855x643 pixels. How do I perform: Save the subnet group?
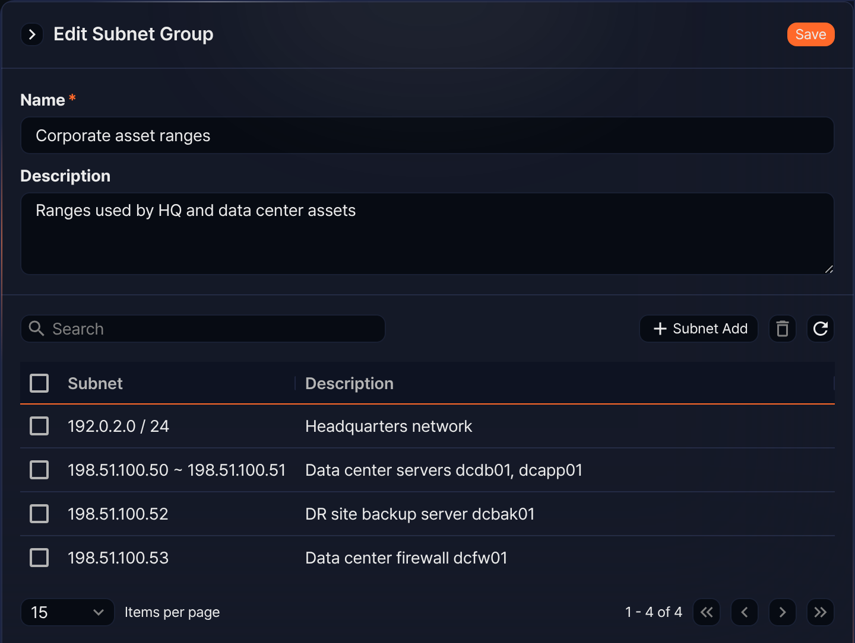coord(810,34)
